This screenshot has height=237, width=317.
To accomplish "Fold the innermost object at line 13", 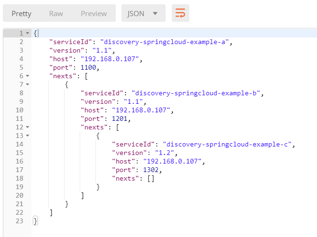I will click(x=28, y=136).
